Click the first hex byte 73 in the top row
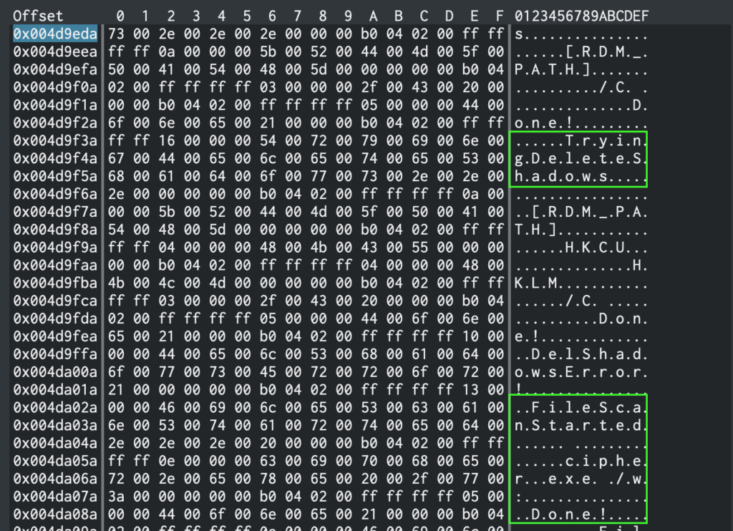 point(120,34)
